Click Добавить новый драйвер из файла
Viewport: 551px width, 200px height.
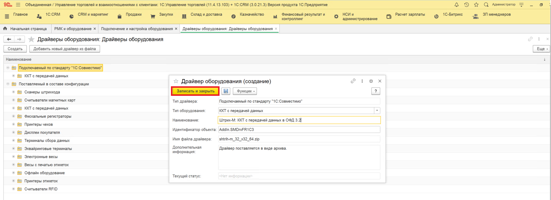[65, 49]
